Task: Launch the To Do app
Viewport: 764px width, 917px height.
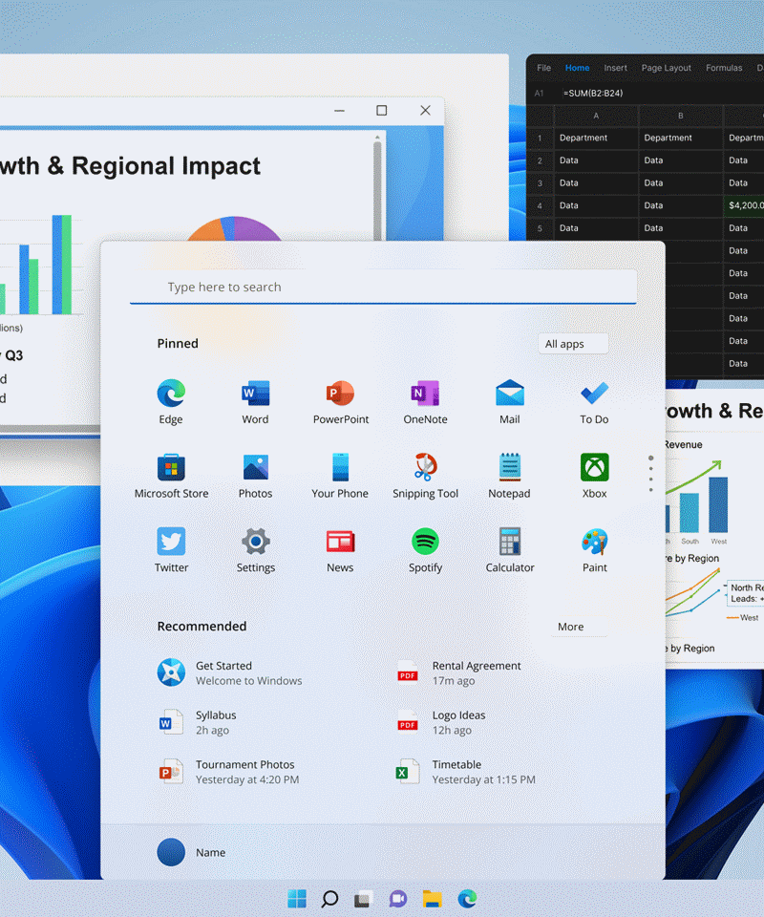Action: [594, 402]
